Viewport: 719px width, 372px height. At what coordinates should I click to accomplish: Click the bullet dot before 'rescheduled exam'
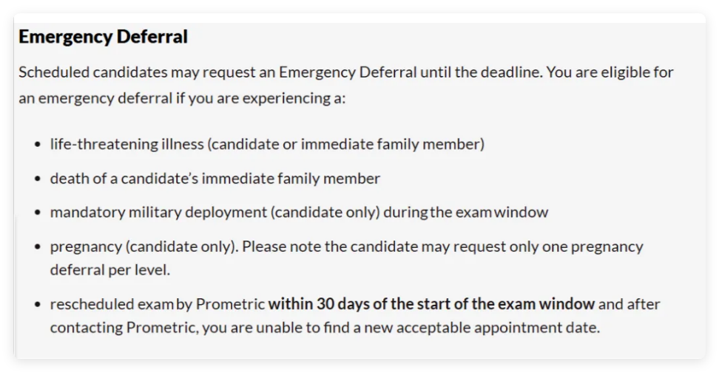(x=38, y=304)
